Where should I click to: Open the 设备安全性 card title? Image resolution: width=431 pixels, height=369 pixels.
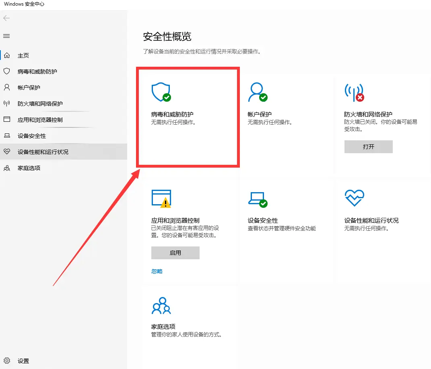tap(263, 220)
